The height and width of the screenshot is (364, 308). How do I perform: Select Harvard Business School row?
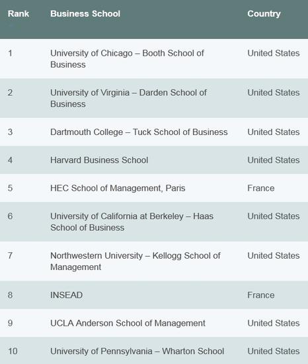pyautogui.click(x=154, y=160)
